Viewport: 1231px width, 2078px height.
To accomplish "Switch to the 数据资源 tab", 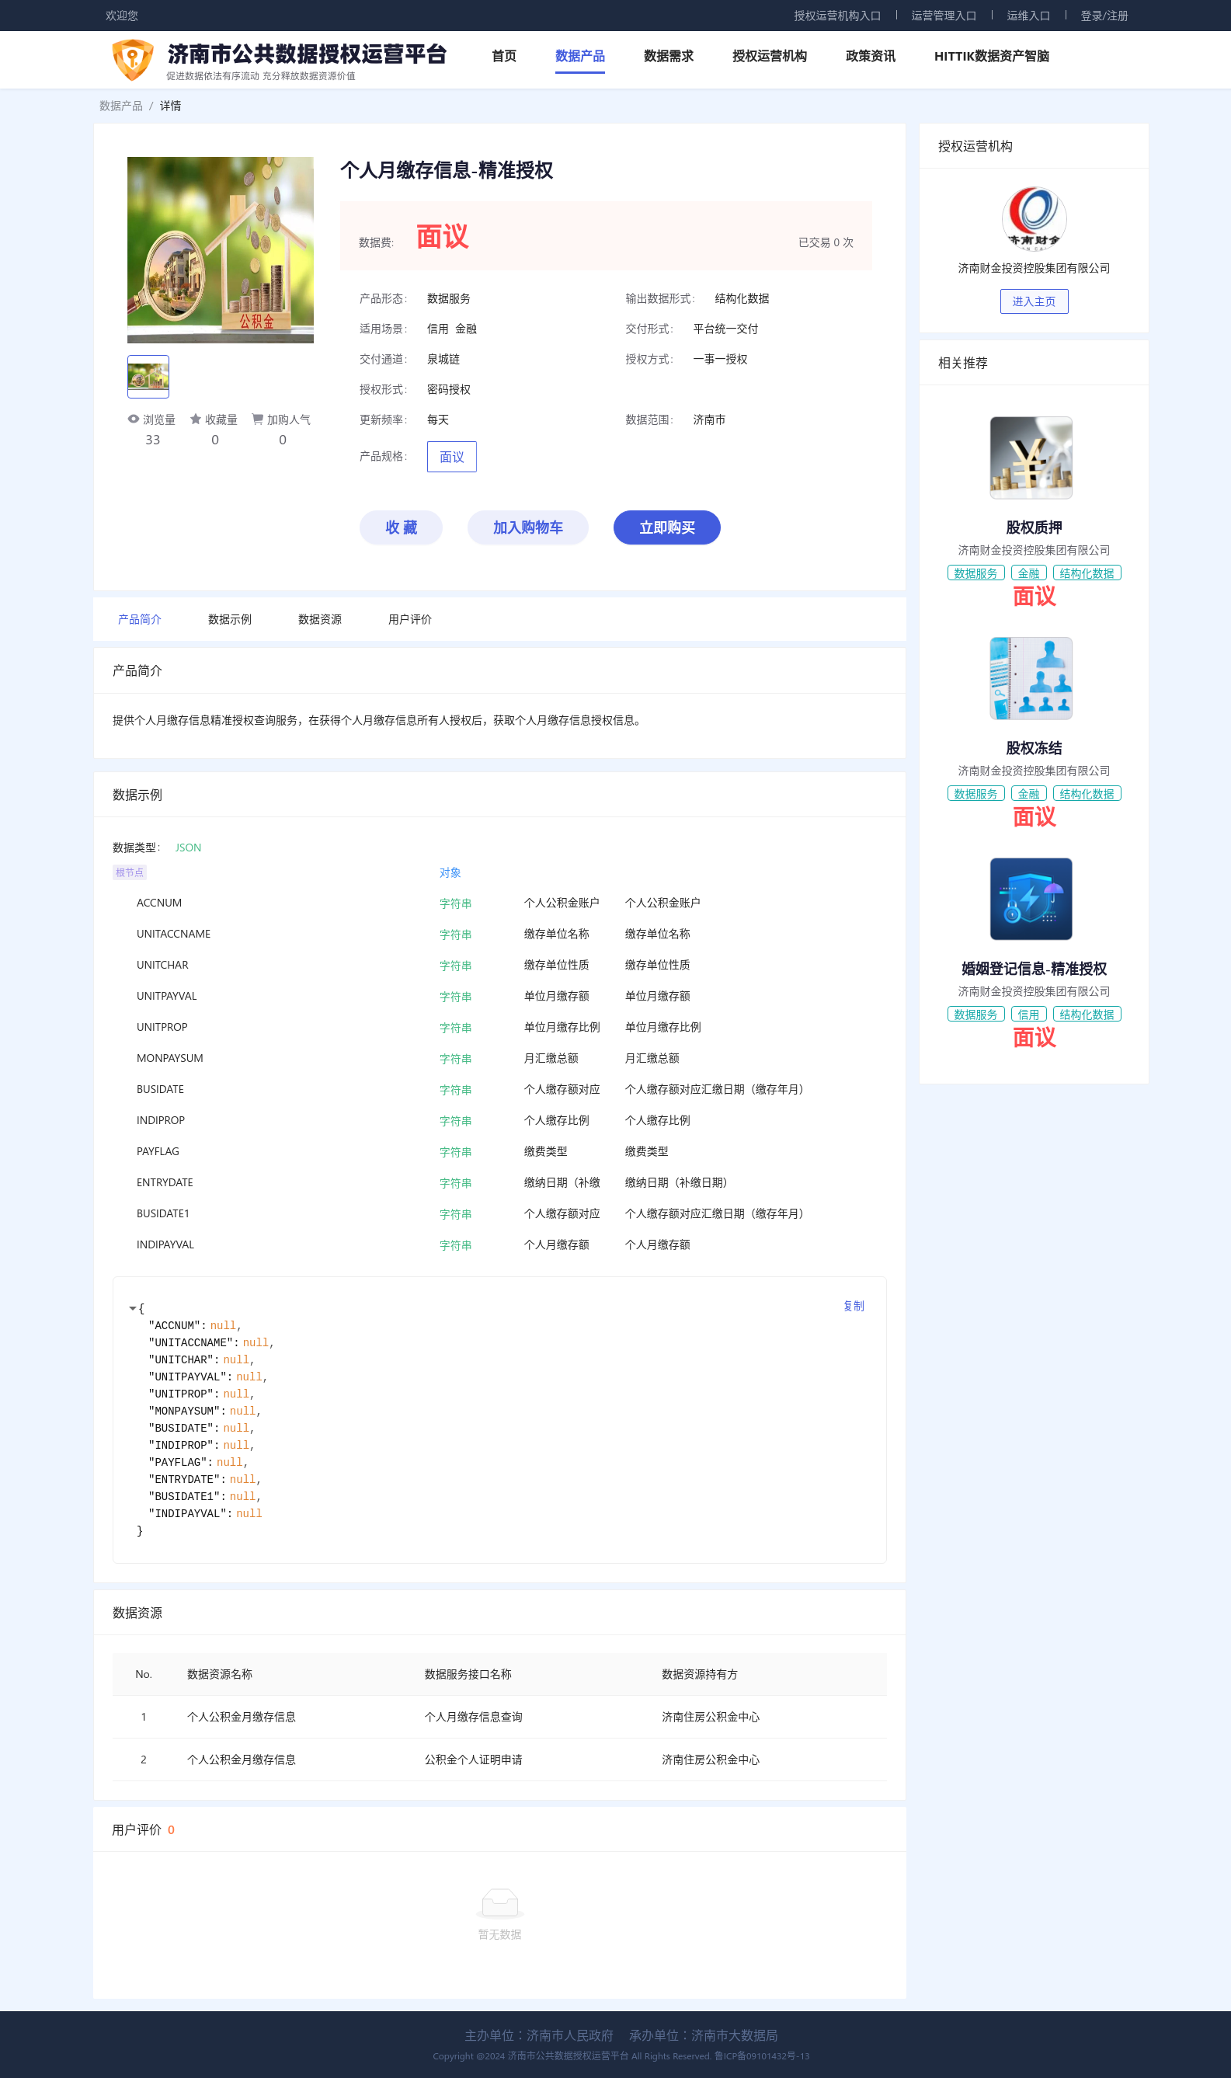I will [x=319, y=620].
